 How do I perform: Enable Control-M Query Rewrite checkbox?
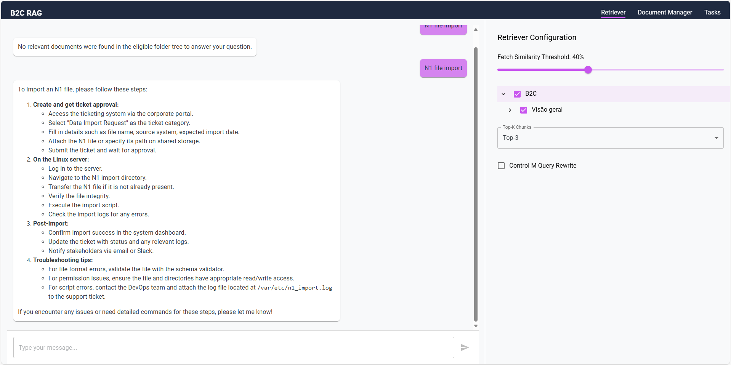(x=501, y=166)
